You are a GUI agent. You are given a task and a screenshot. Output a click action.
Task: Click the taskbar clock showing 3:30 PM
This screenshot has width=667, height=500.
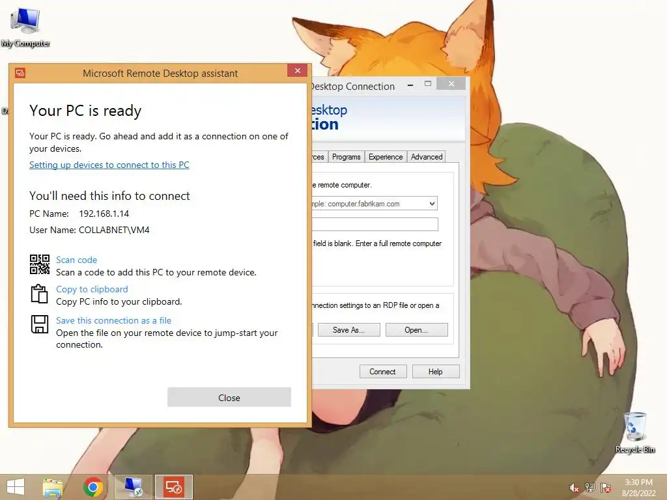pyautogui.click(x=638, y=488)
